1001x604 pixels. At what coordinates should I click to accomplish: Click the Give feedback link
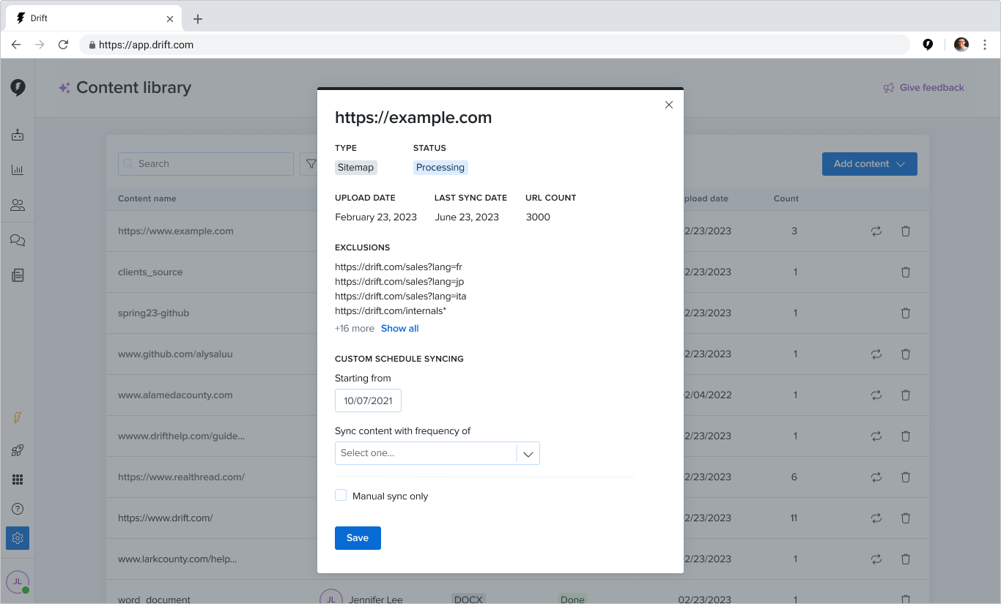923,88
